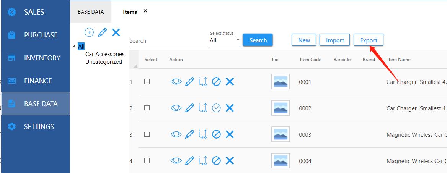Enable item 0002 with checkmark icon
The height and width of the screenshot is (173, 447).
pos(216,108)
